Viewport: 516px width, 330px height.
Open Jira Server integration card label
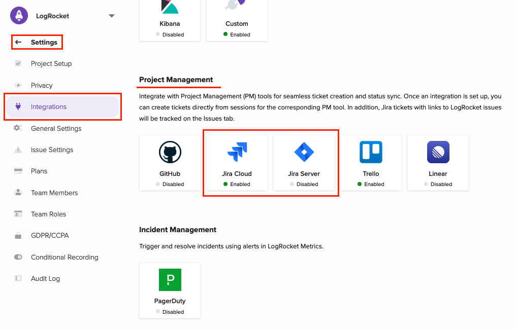304,174
